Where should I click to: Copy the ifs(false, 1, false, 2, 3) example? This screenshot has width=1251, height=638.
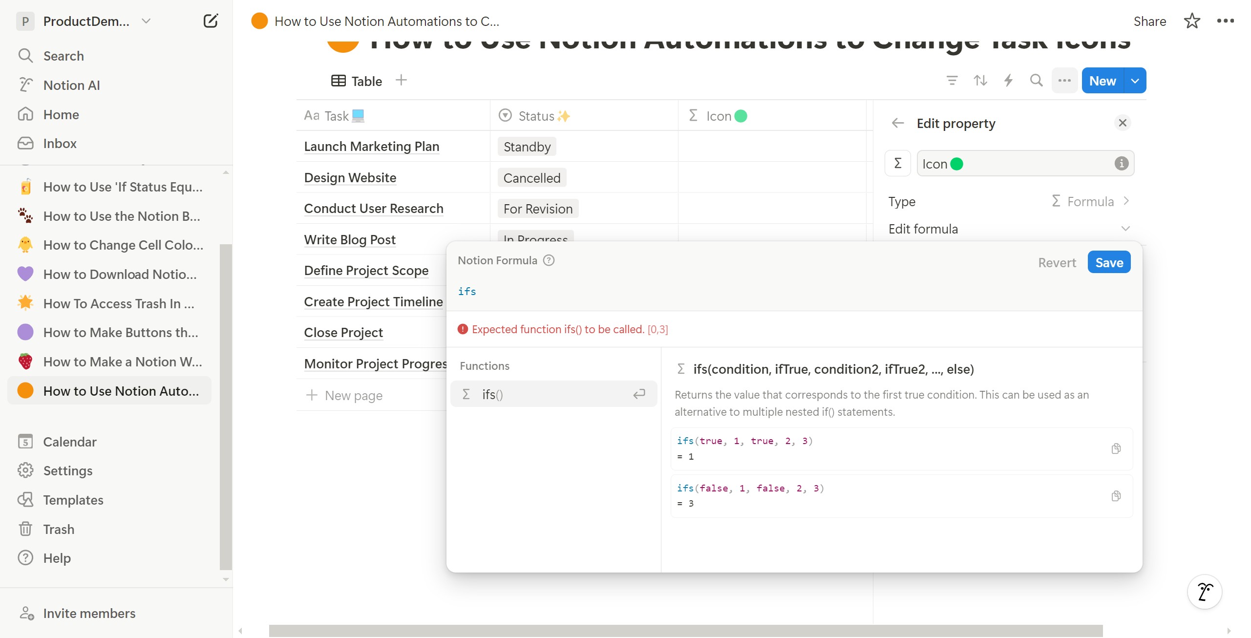click(x=1116, y=496)
